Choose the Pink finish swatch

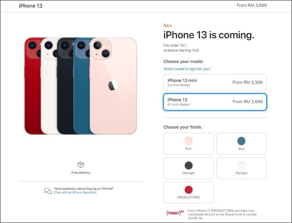(188, 144)
